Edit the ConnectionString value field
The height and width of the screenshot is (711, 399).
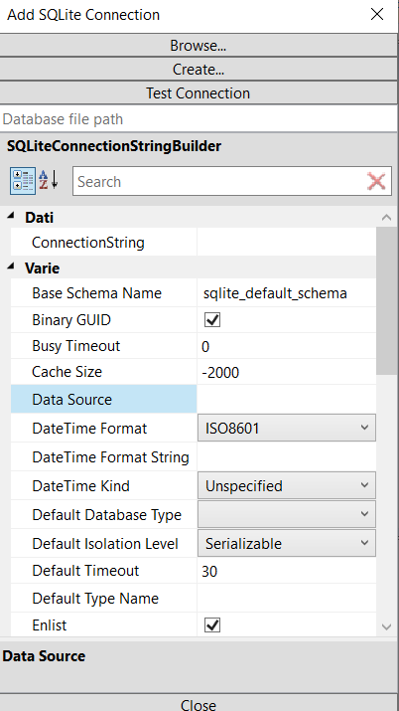click(287, 243)
